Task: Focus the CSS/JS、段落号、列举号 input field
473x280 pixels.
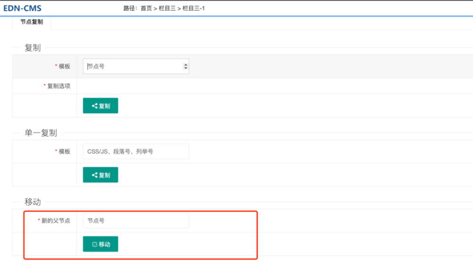Action: click(x=136, y=152)
